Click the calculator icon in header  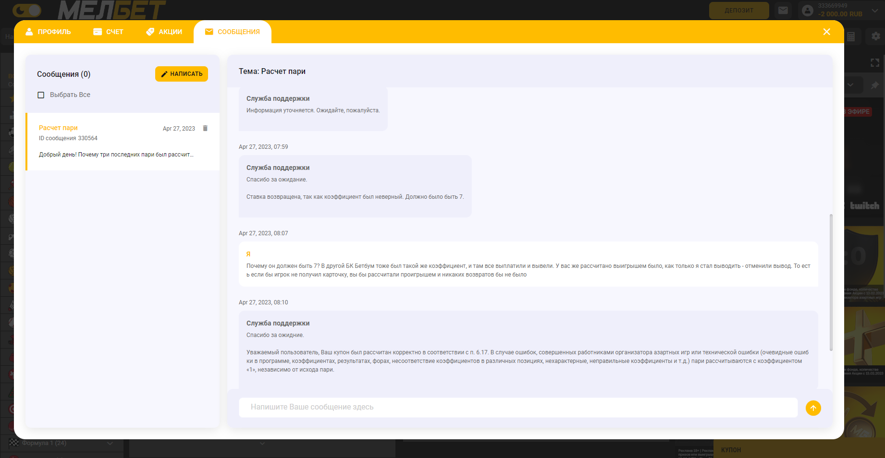tap(851, 36)
